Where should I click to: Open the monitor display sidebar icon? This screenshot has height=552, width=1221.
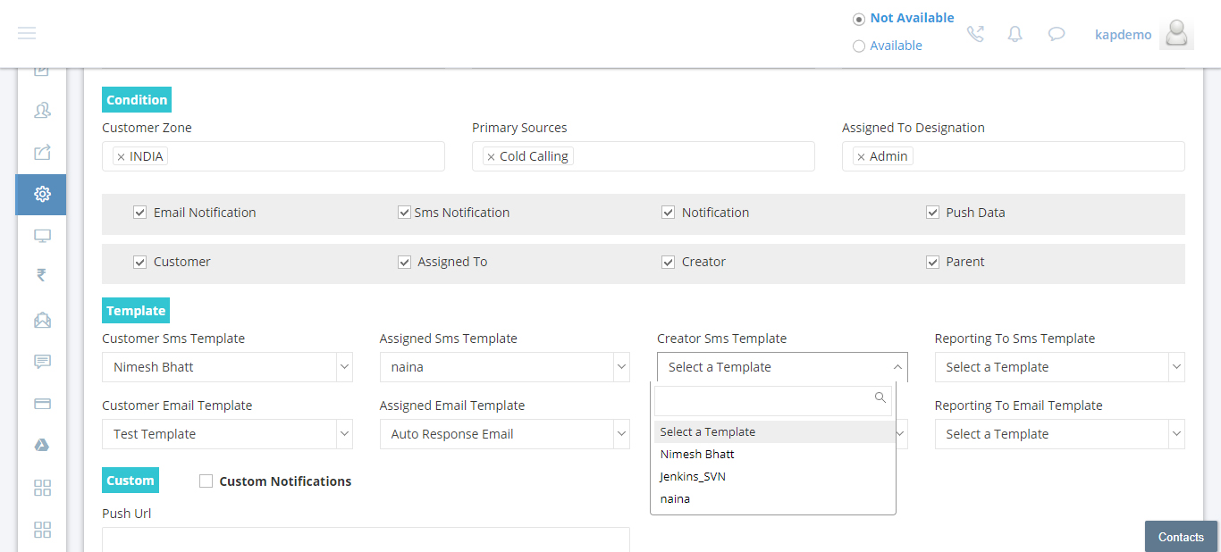(x=42, y=236)
